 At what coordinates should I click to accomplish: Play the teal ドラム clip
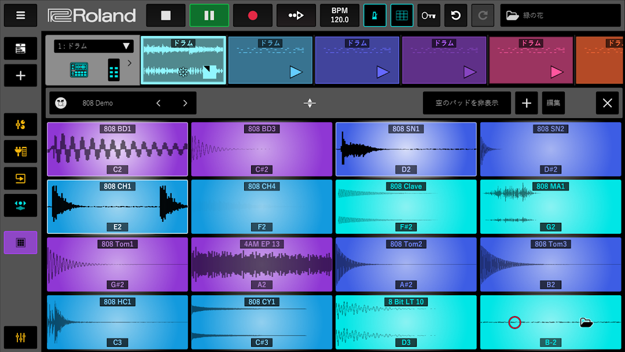(x=296, y=72)
